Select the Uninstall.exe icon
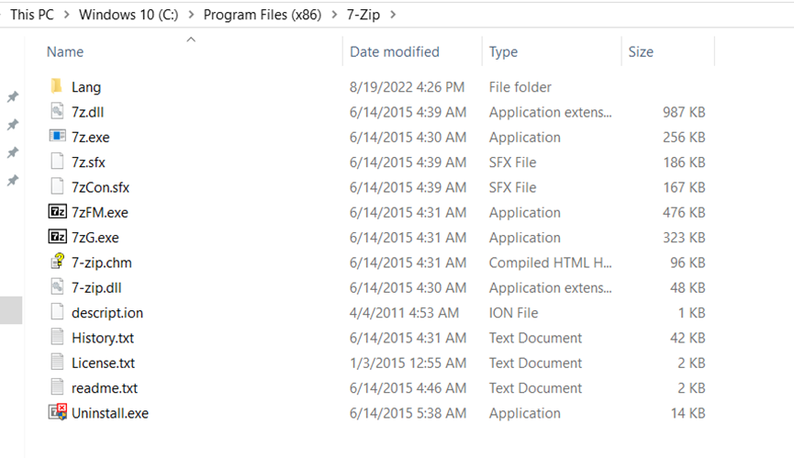The width and height of the screenshot is (794, 458). pos(57,413)
